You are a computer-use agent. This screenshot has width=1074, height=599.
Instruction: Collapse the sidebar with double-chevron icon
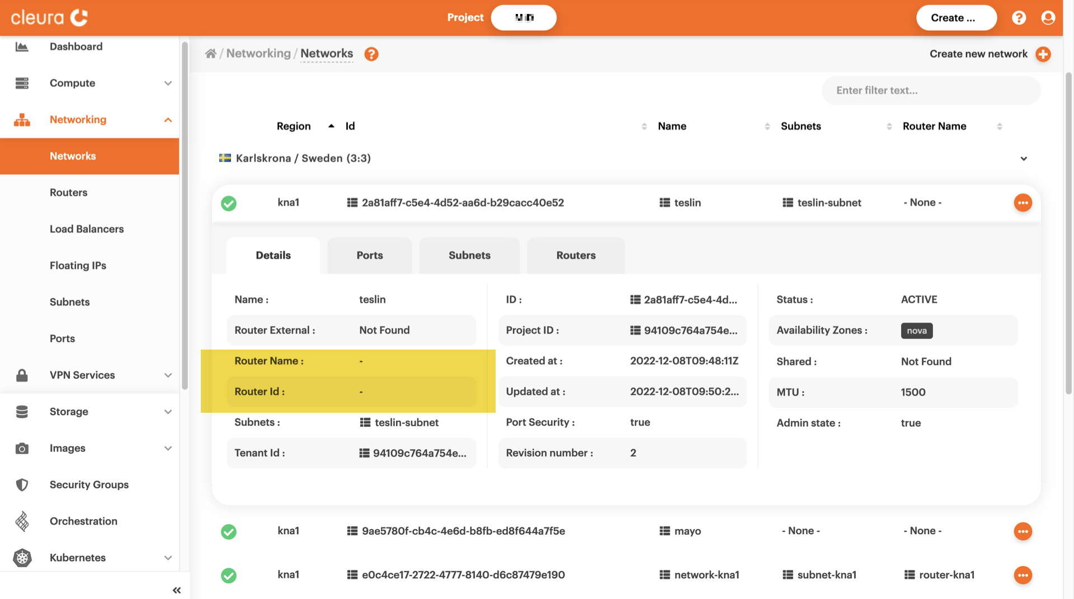[177, 590]
